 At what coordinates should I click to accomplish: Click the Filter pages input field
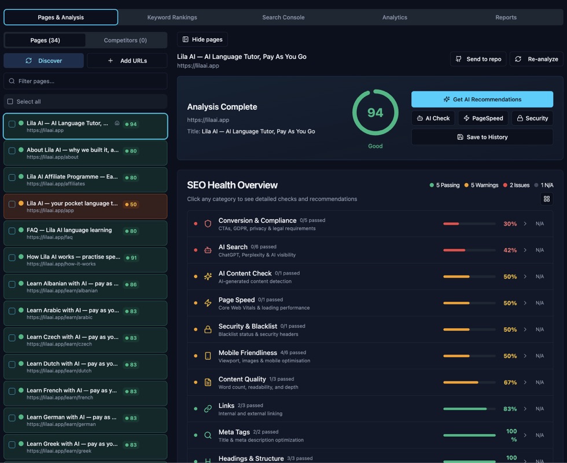(86, 81)
